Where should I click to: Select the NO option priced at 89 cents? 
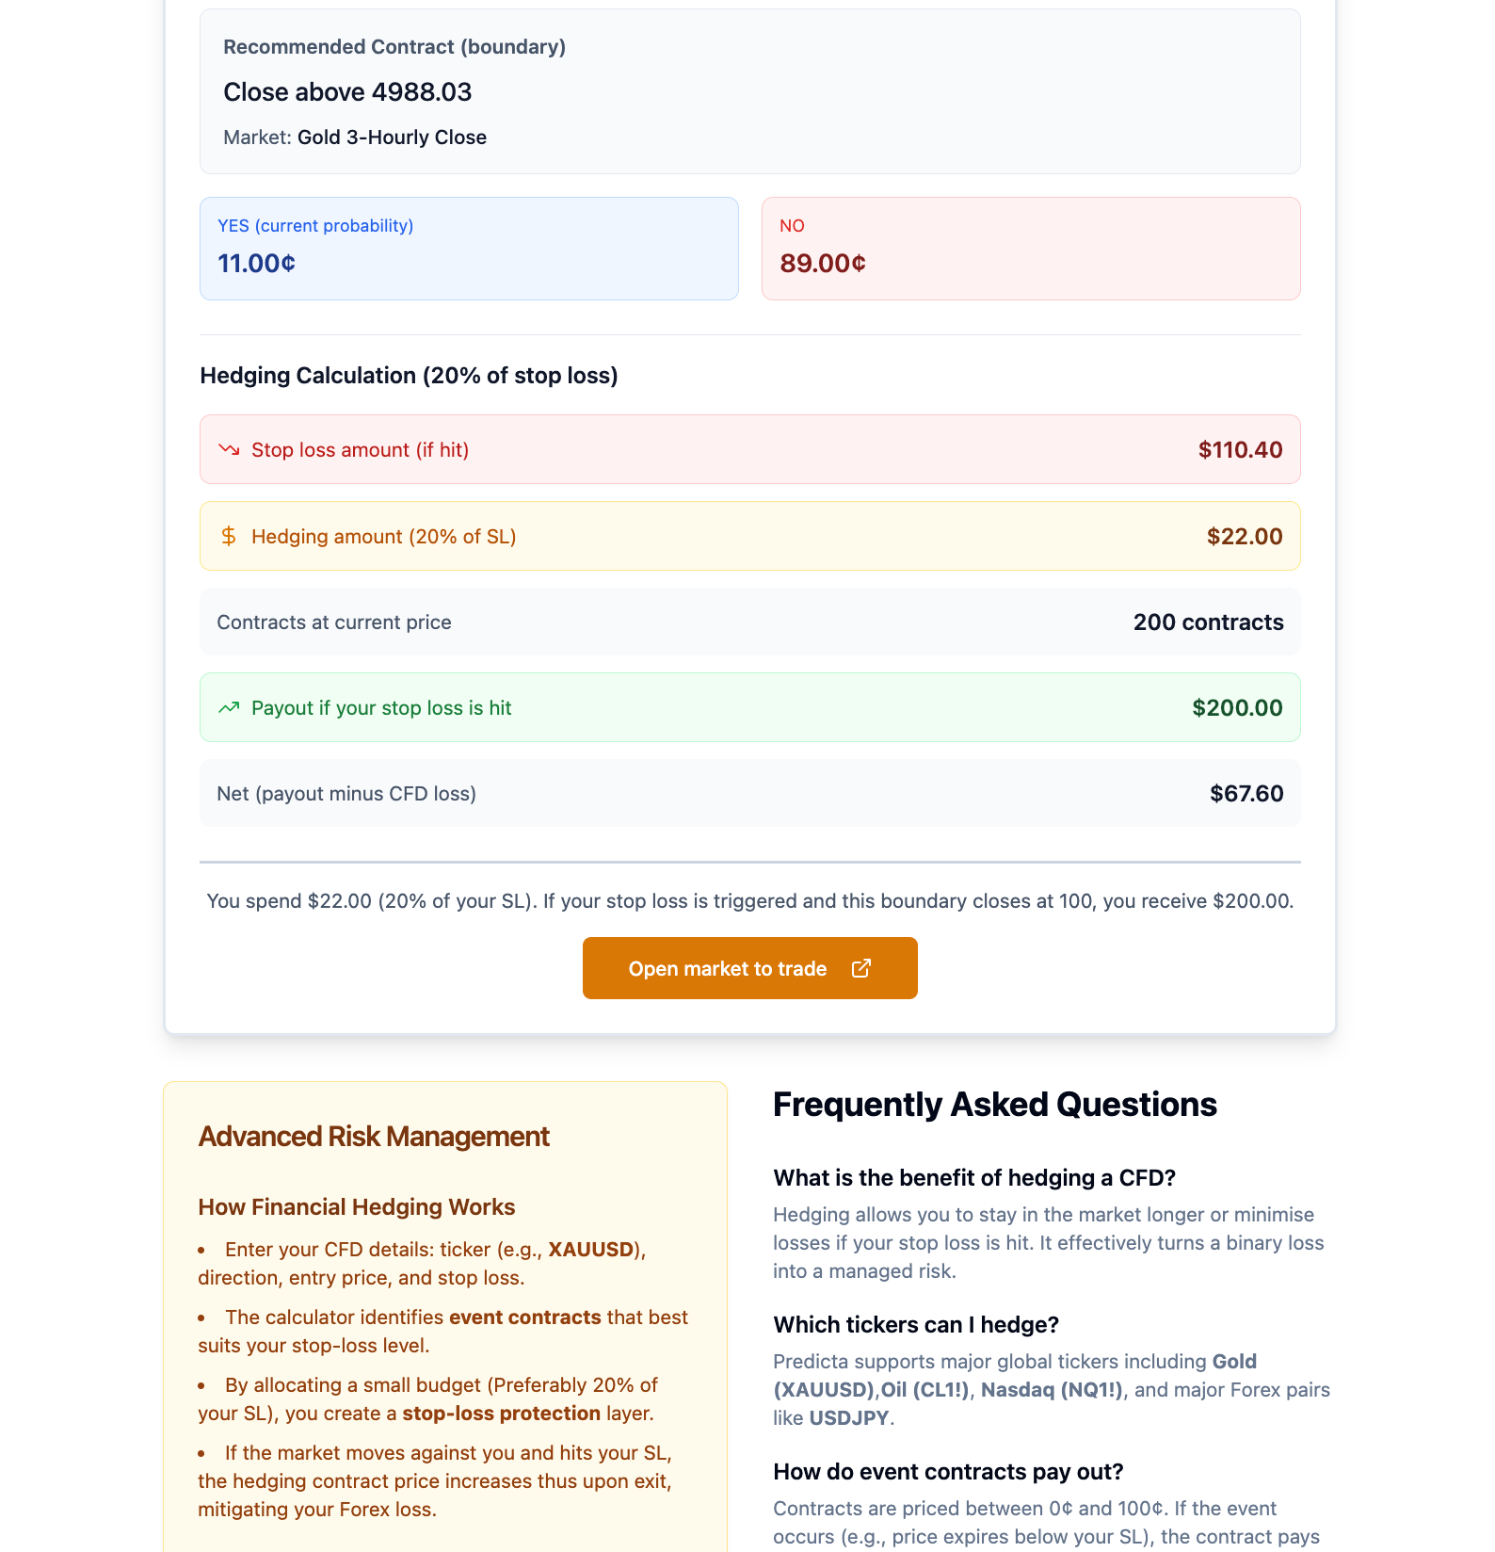tap(1031, 248)
